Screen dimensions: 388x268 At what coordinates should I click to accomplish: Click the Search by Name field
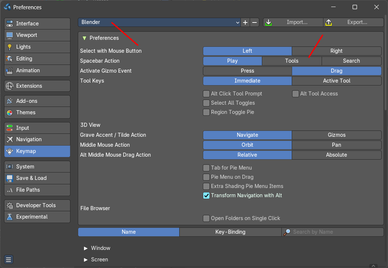333,232
